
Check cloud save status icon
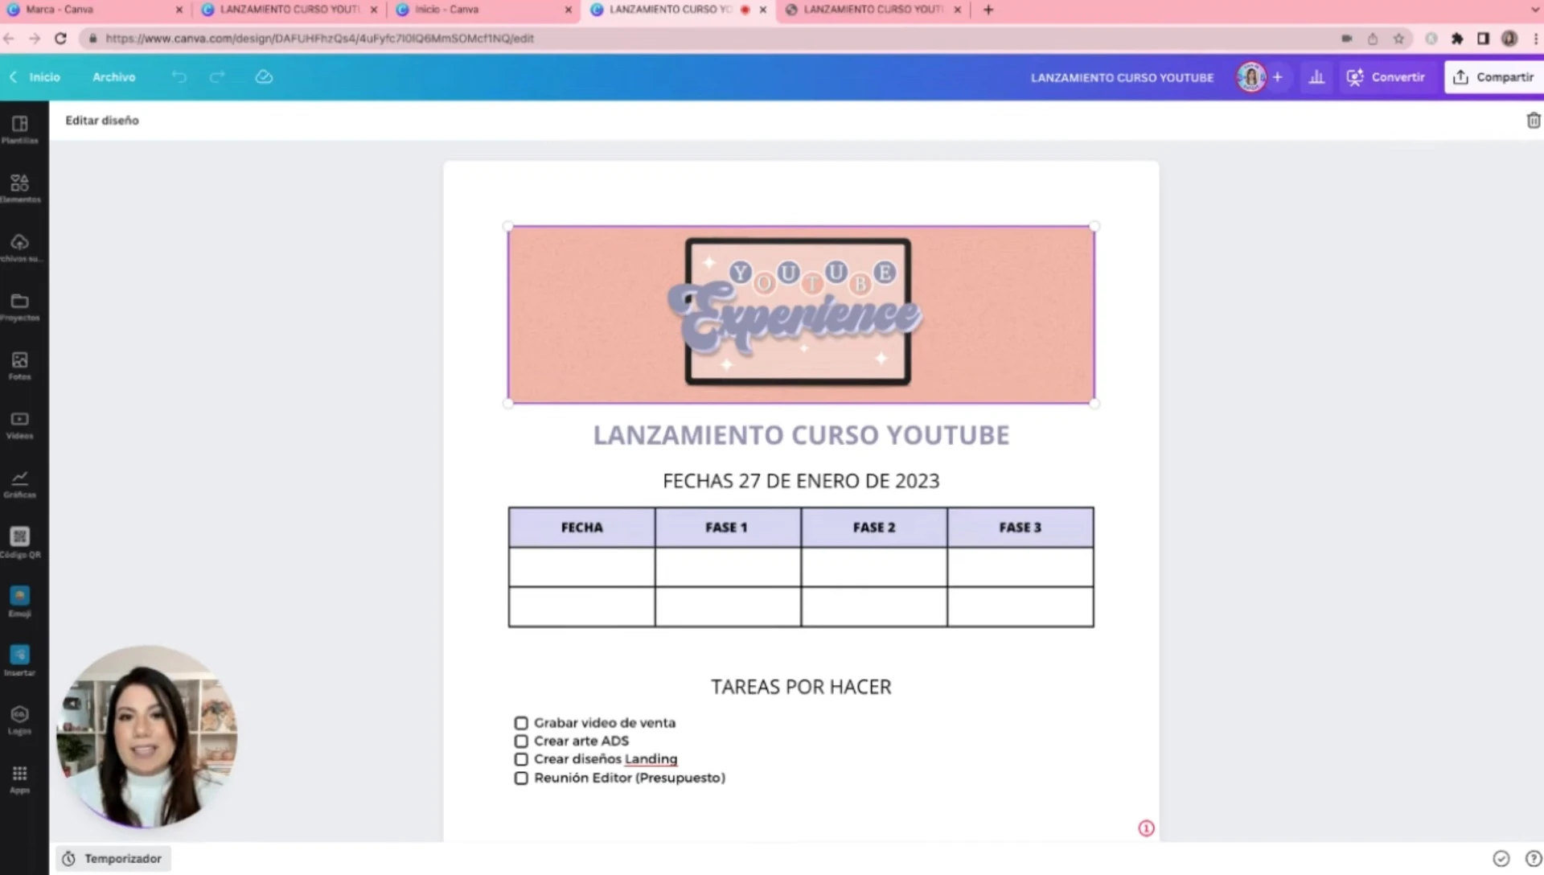pos(264,77)
